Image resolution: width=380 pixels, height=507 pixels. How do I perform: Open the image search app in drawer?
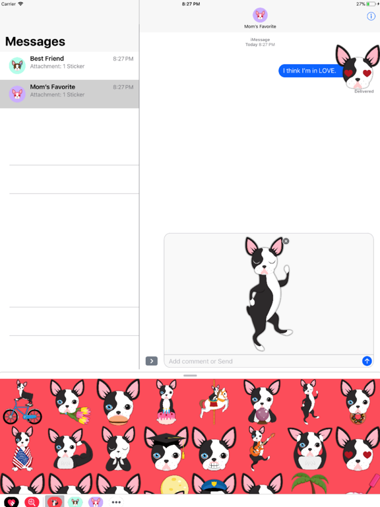point(32,502)
